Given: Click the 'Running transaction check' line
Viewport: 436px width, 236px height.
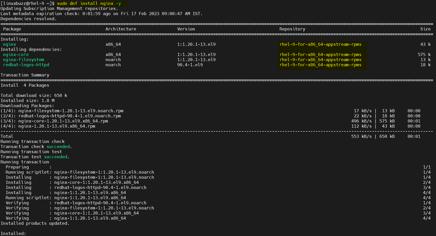Looking at the screenshot, I should pyautogui.click(x=33, y=141).
